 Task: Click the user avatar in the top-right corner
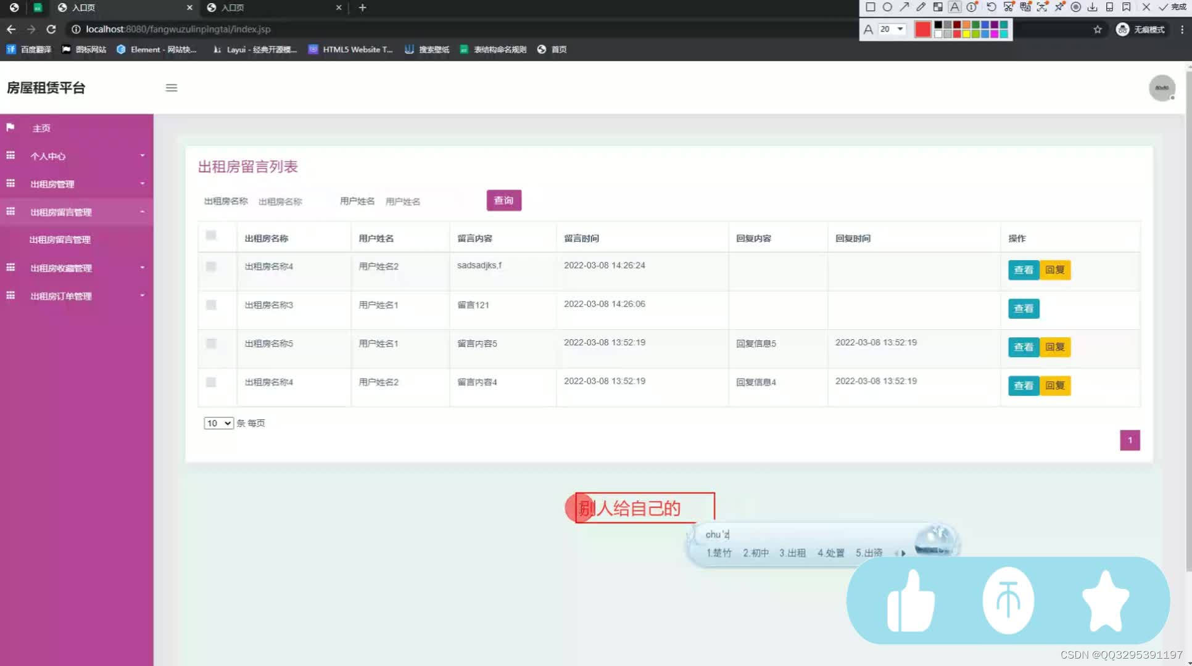coord(1162,88)
